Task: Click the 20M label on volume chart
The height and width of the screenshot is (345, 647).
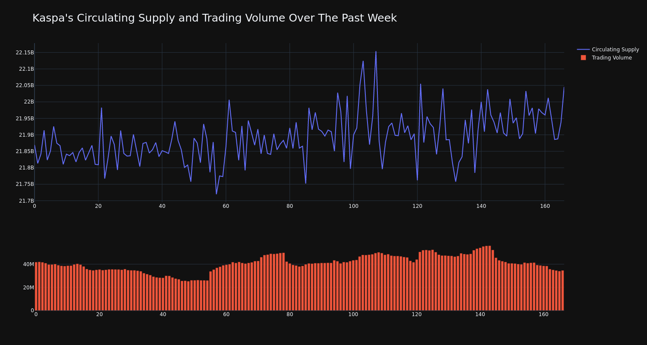Action: coord(28,288)
